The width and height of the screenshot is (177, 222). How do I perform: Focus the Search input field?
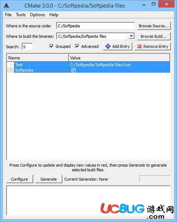pyautogui.click(x=27, y=47)
